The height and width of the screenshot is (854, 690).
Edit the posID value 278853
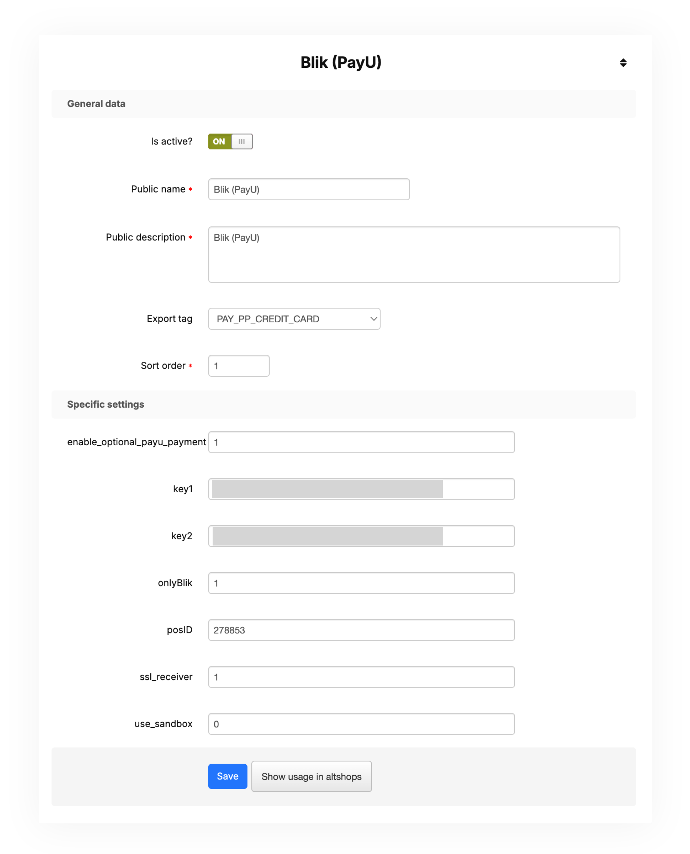[x=361, y=630]
